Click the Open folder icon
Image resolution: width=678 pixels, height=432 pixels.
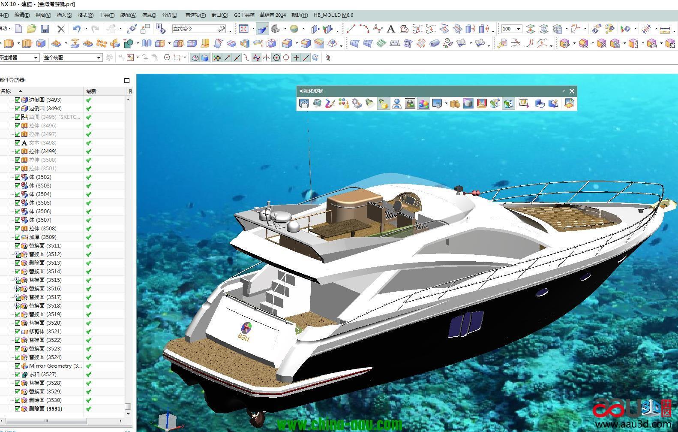coord(31,29)
